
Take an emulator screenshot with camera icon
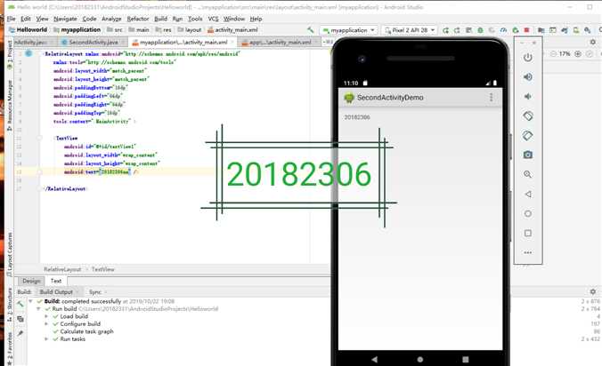(x=528, y=155)
